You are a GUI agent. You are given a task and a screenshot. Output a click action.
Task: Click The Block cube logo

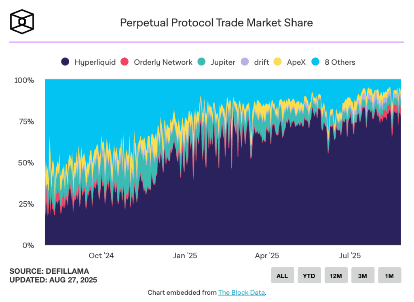click(x=22, y=22)
